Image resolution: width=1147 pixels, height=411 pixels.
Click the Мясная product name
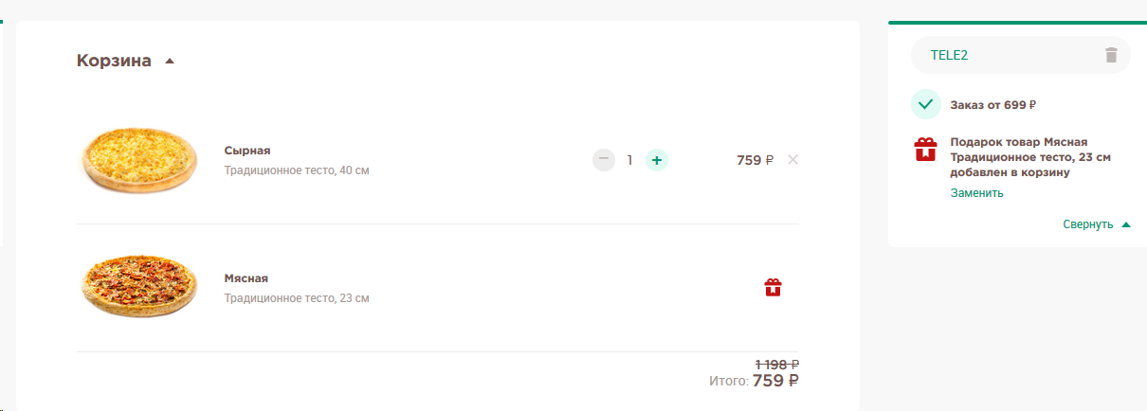246,278
